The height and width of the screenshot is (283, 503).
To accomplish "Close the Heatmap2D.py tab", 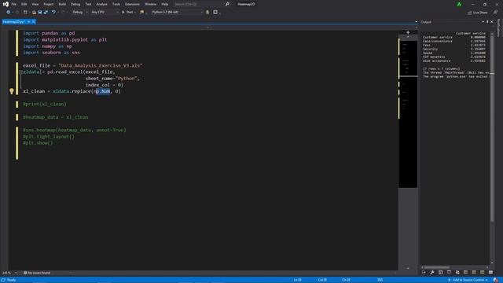I will (x=33, y=22).
